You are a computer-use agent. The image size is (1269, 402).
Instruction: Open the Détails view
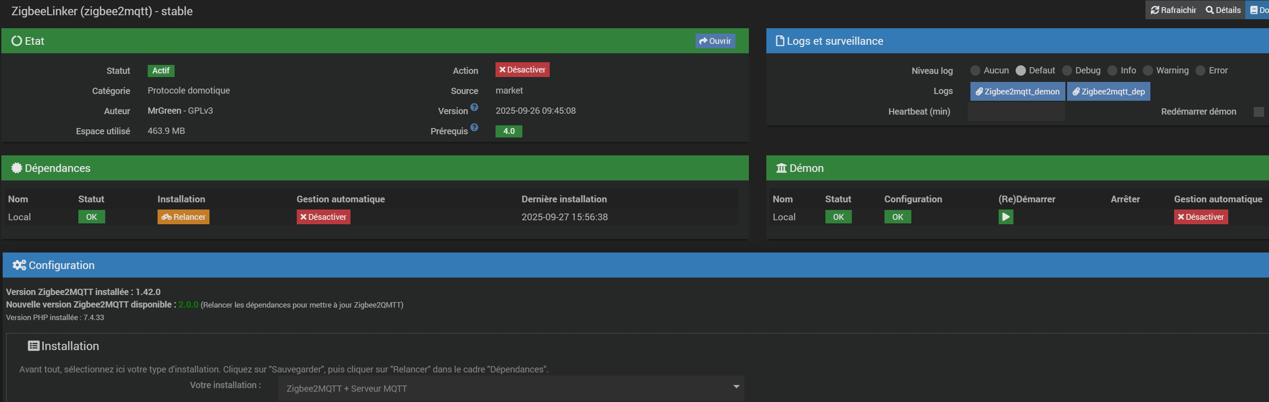click(1223, 10)
